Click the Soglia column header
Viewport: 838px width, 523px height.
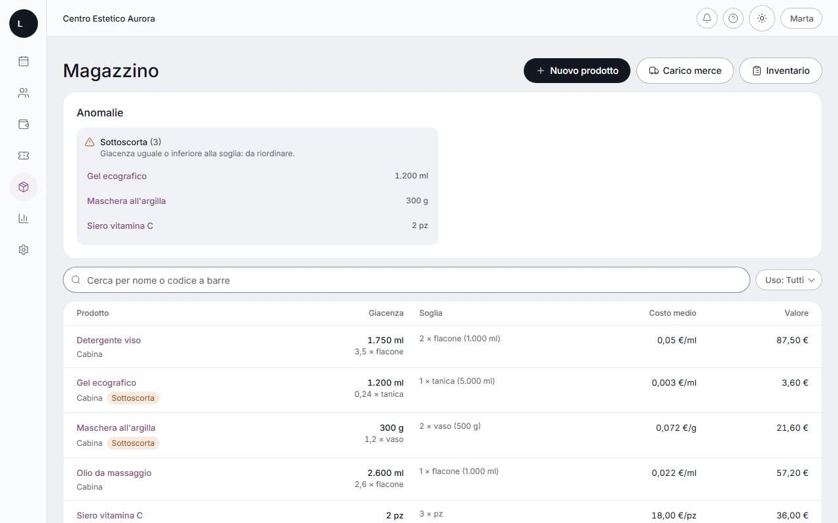click(431, 313)
